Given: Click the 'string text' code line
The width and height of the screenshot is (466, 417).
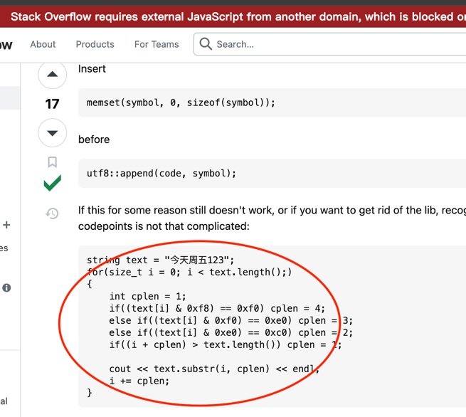Looking at the screenshot, I should 160,260.
